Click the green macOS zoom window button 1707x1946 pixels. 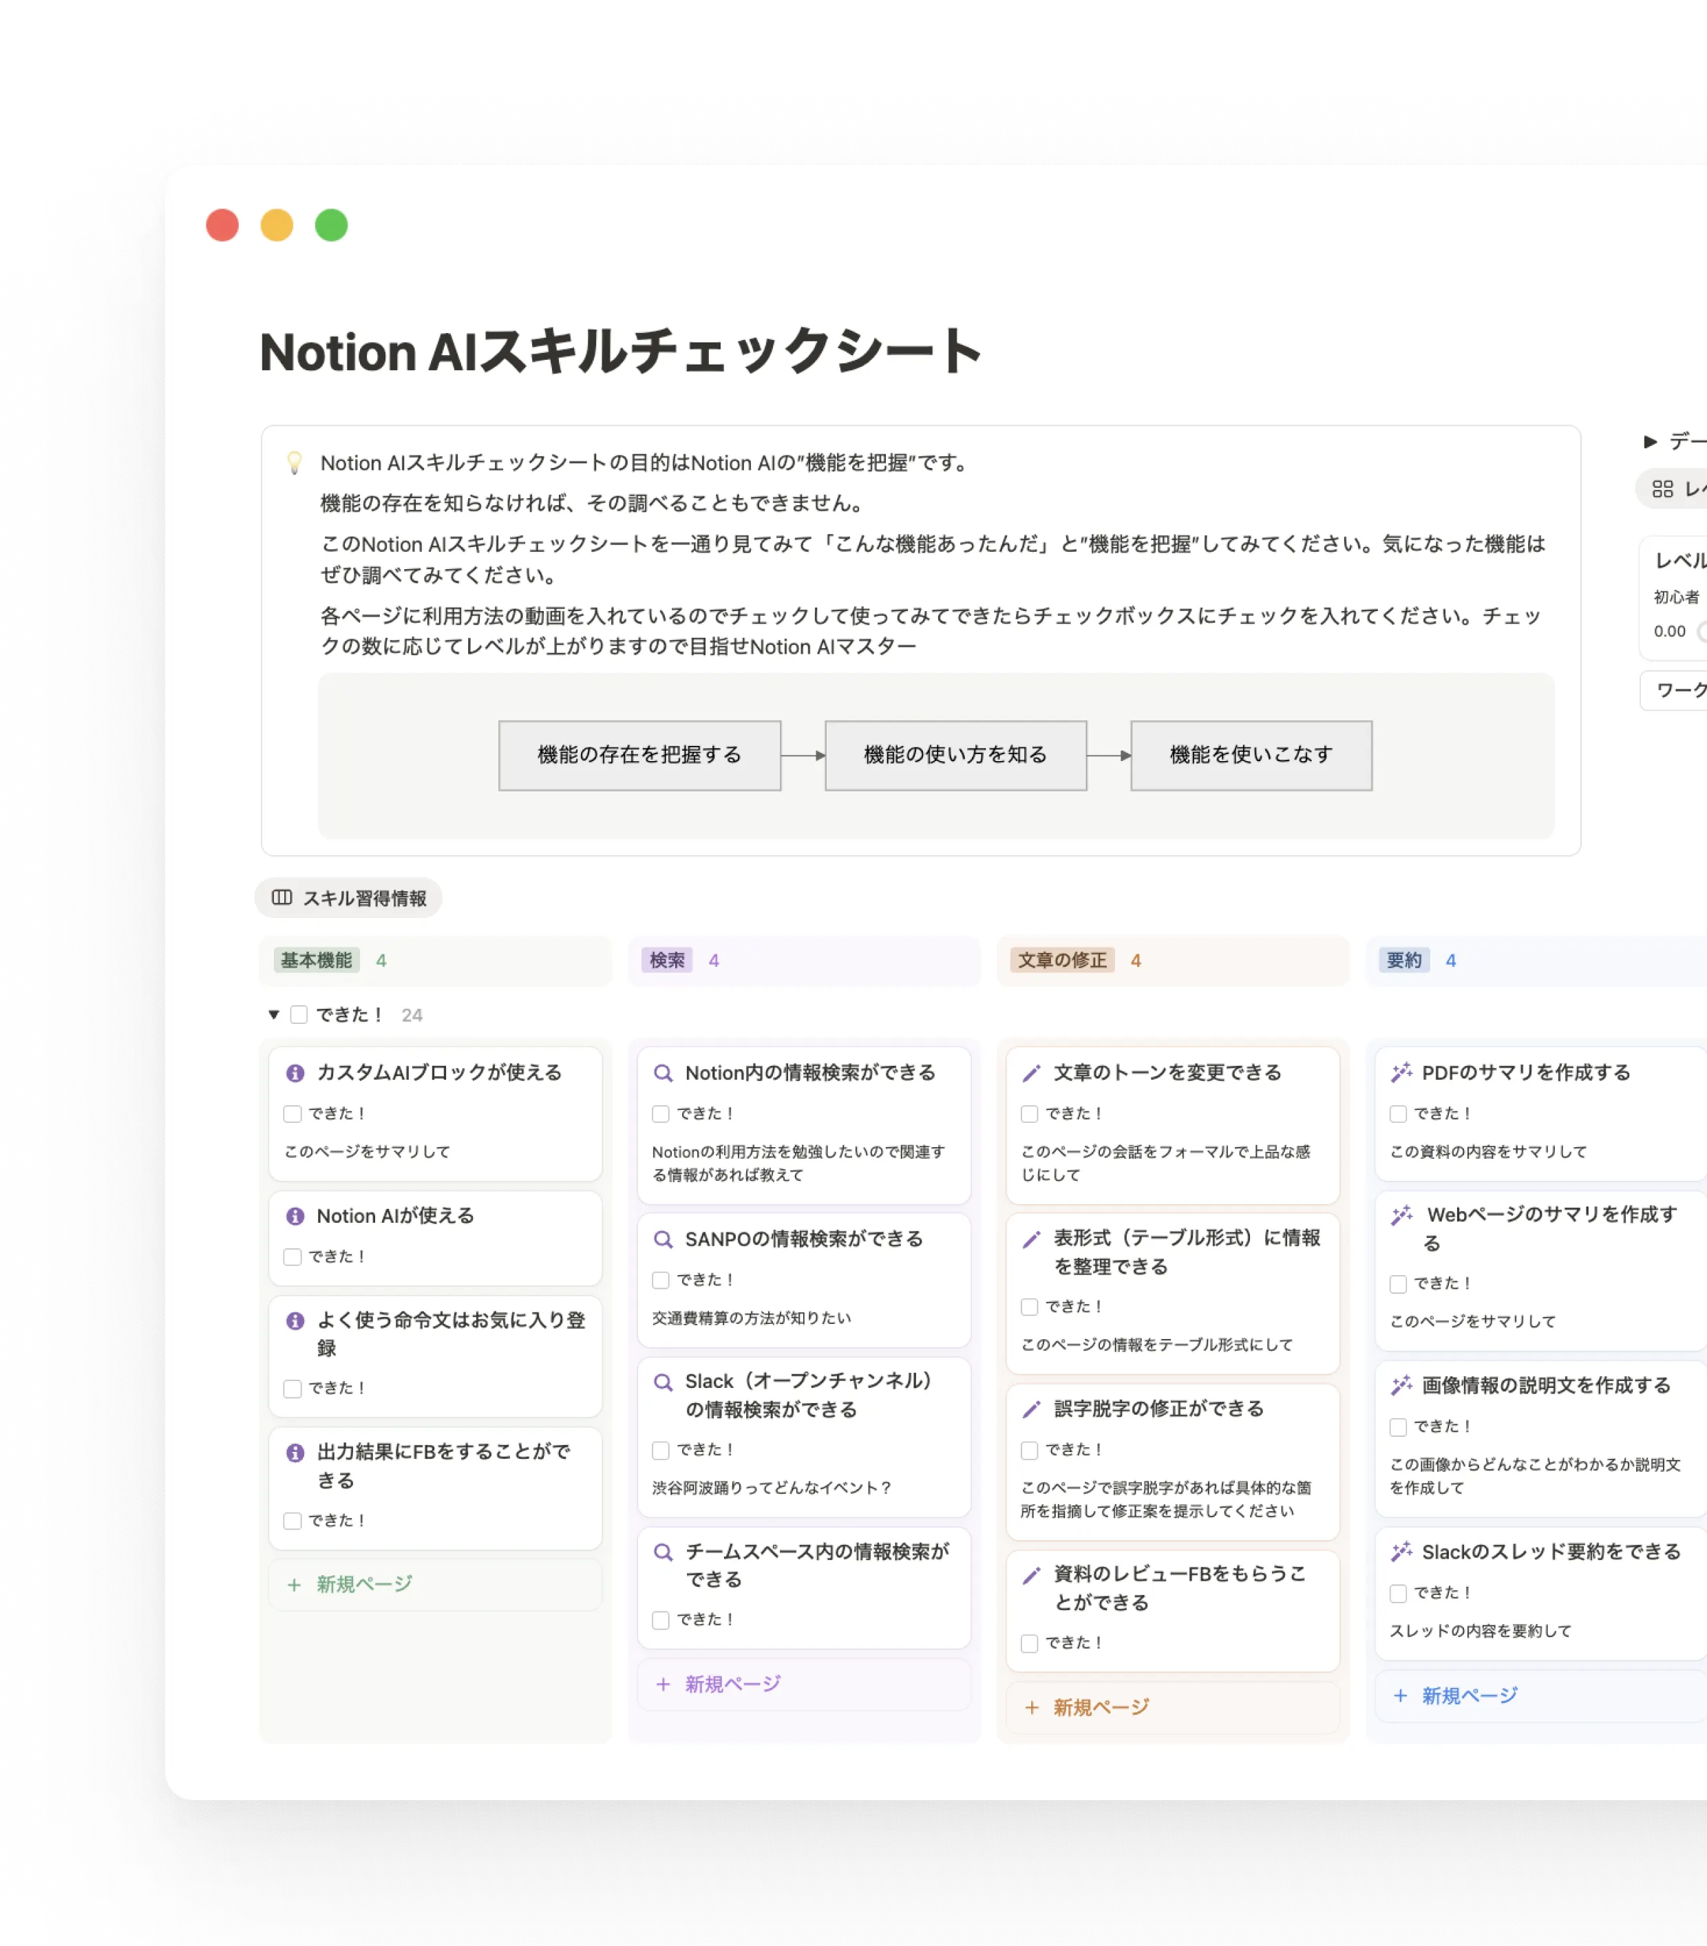click(332, 226)
